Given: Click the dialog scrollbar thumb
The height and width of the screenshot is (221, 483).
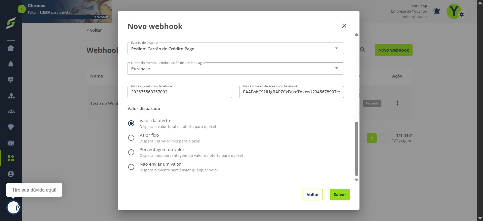Looking at the screenshot, I should pyautogui.click(x=356, y=149).
